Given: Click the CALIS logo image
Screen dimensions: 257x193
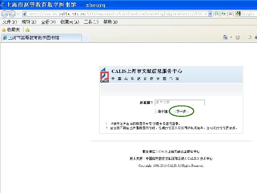Looking at the screenshot, I should (104, 75).
